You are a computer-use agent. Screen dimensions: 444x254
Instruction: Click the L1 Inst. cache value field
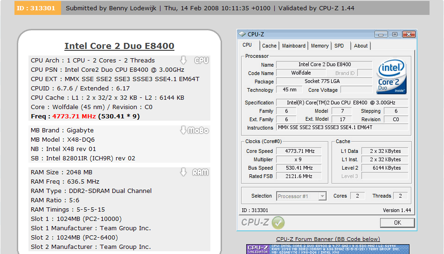(385, 159)
